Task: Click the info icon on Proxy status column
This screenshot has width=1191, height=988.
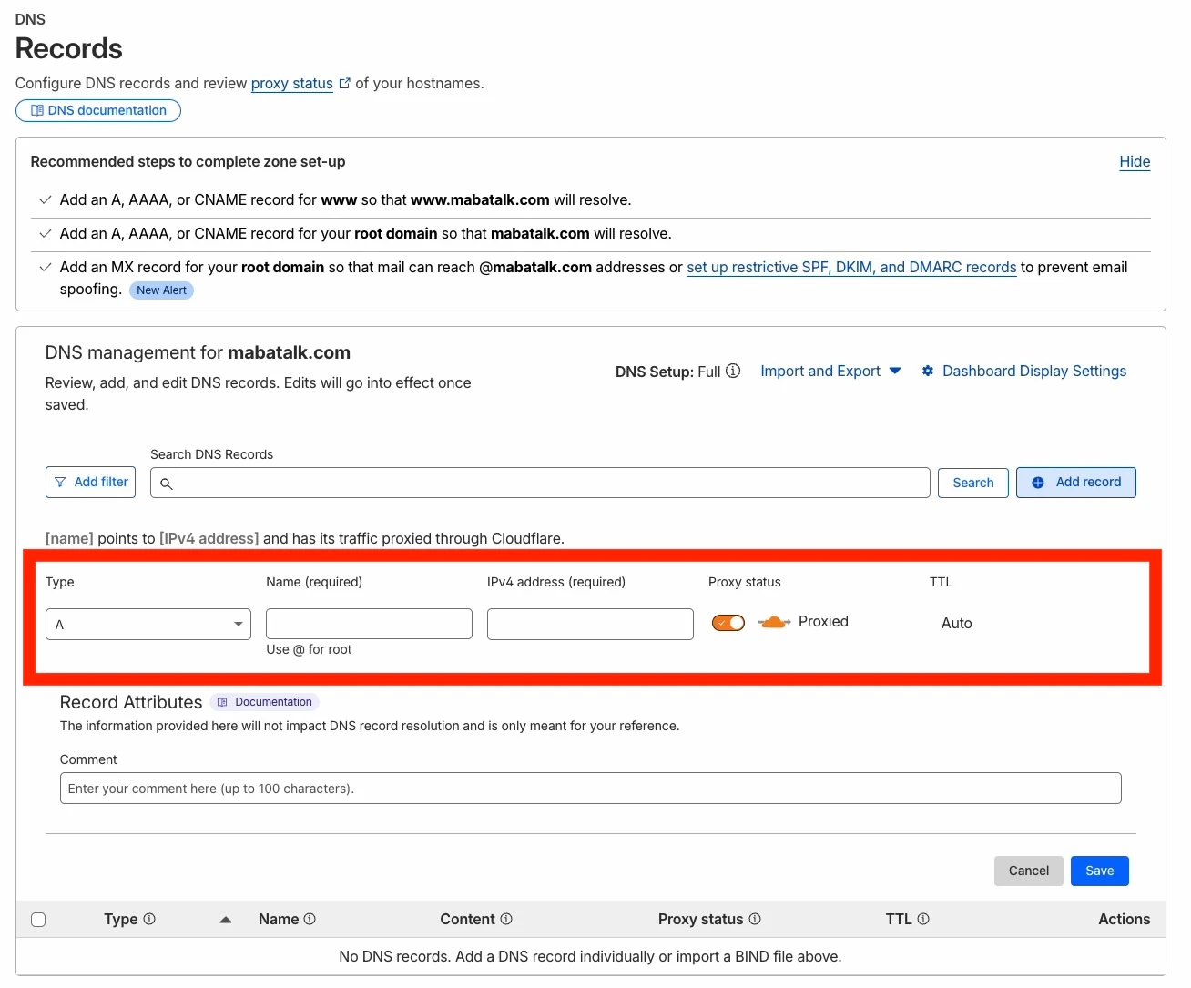Action: click(x=755, y=919)
